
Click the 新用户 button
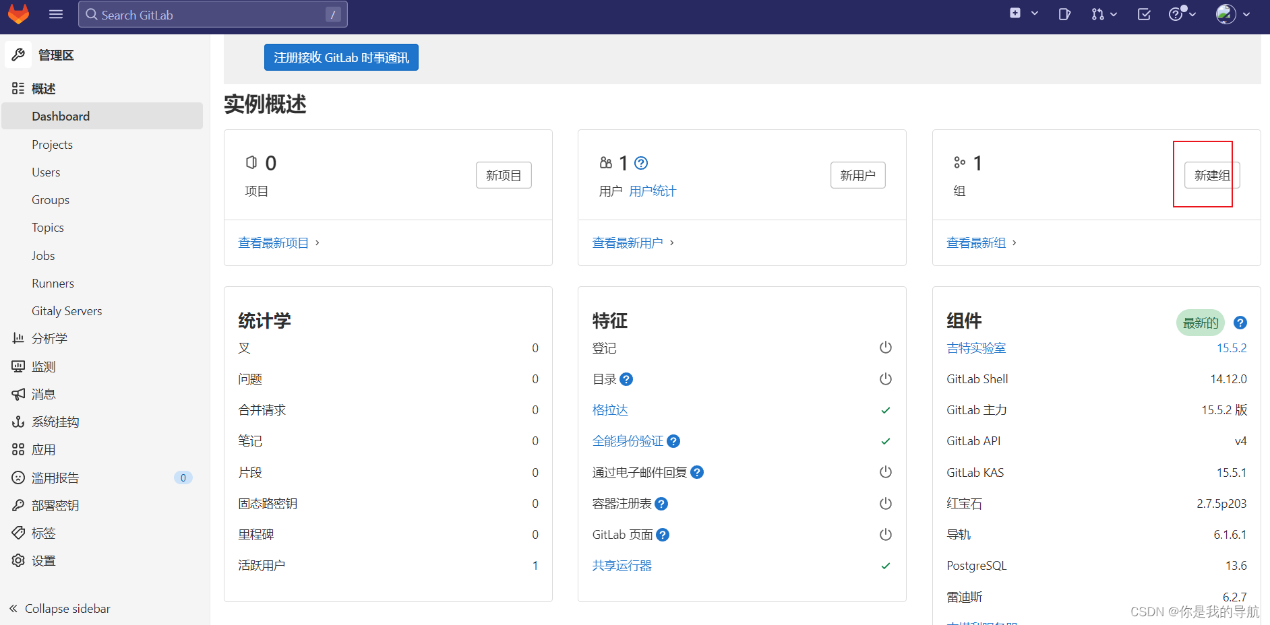[x=857, y=175]
